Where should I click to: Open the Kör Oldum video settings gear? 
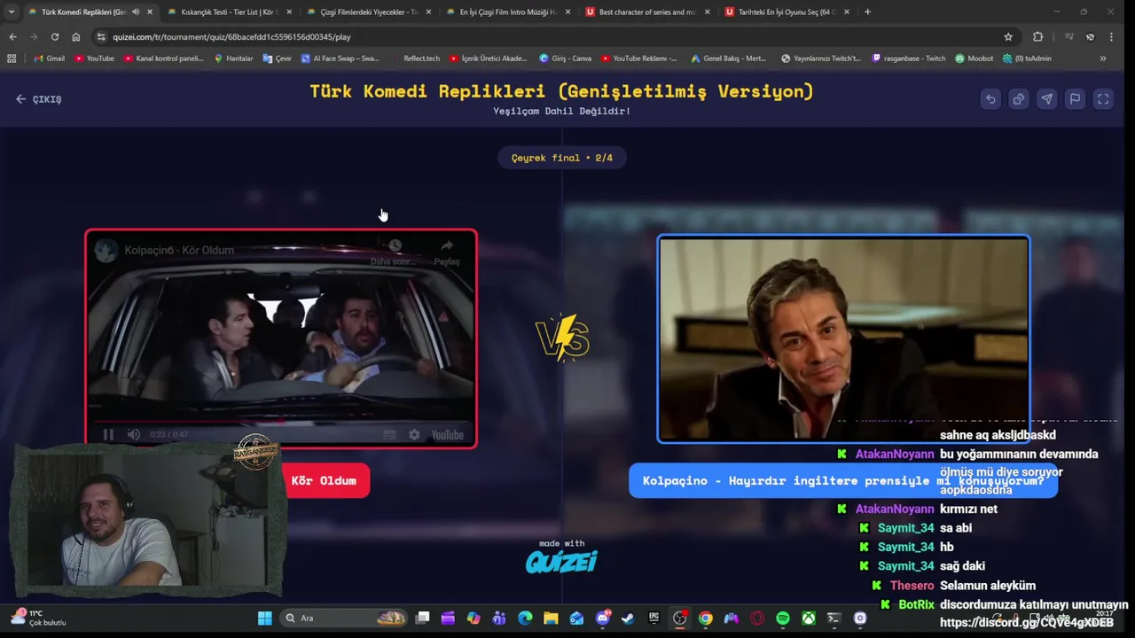[414, 434]
